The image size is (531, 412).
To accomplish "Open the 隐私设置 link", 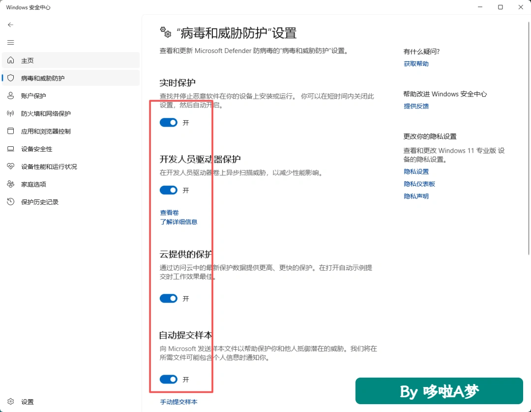I will coord(416,171).
